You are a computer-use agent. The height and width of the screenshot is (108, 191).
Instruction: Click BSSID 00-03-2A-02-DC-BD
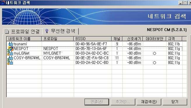92,62
